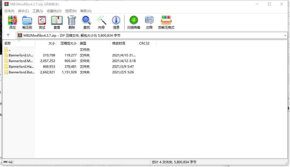Open the 收藏夹(O) menu
The image size is (290, 167).
54,11
